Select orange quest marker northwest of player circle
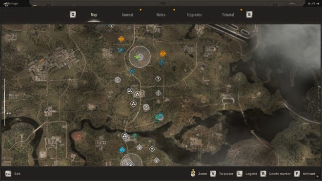This screenshot has height=181, width=322. pos(121,39)
